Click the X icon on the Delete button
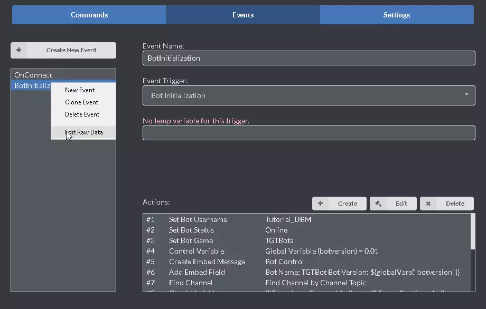 [428, 204]
